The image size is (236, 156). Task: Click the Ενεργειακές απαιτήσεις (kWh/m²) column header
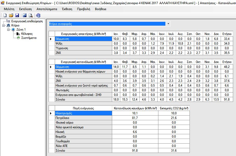coord(84,34)
